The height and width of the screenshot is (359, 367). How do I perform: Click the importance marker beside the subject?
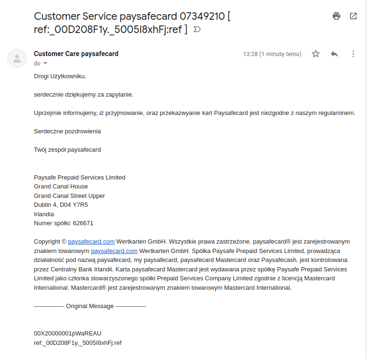click(x=197, y=29)
